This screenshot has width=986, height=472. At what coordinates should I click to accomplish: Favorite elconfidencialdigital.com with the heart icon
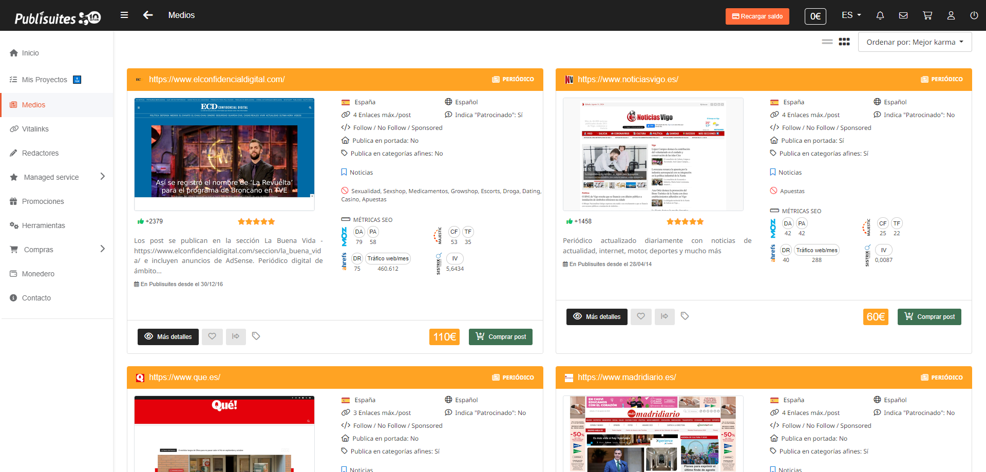212,336
